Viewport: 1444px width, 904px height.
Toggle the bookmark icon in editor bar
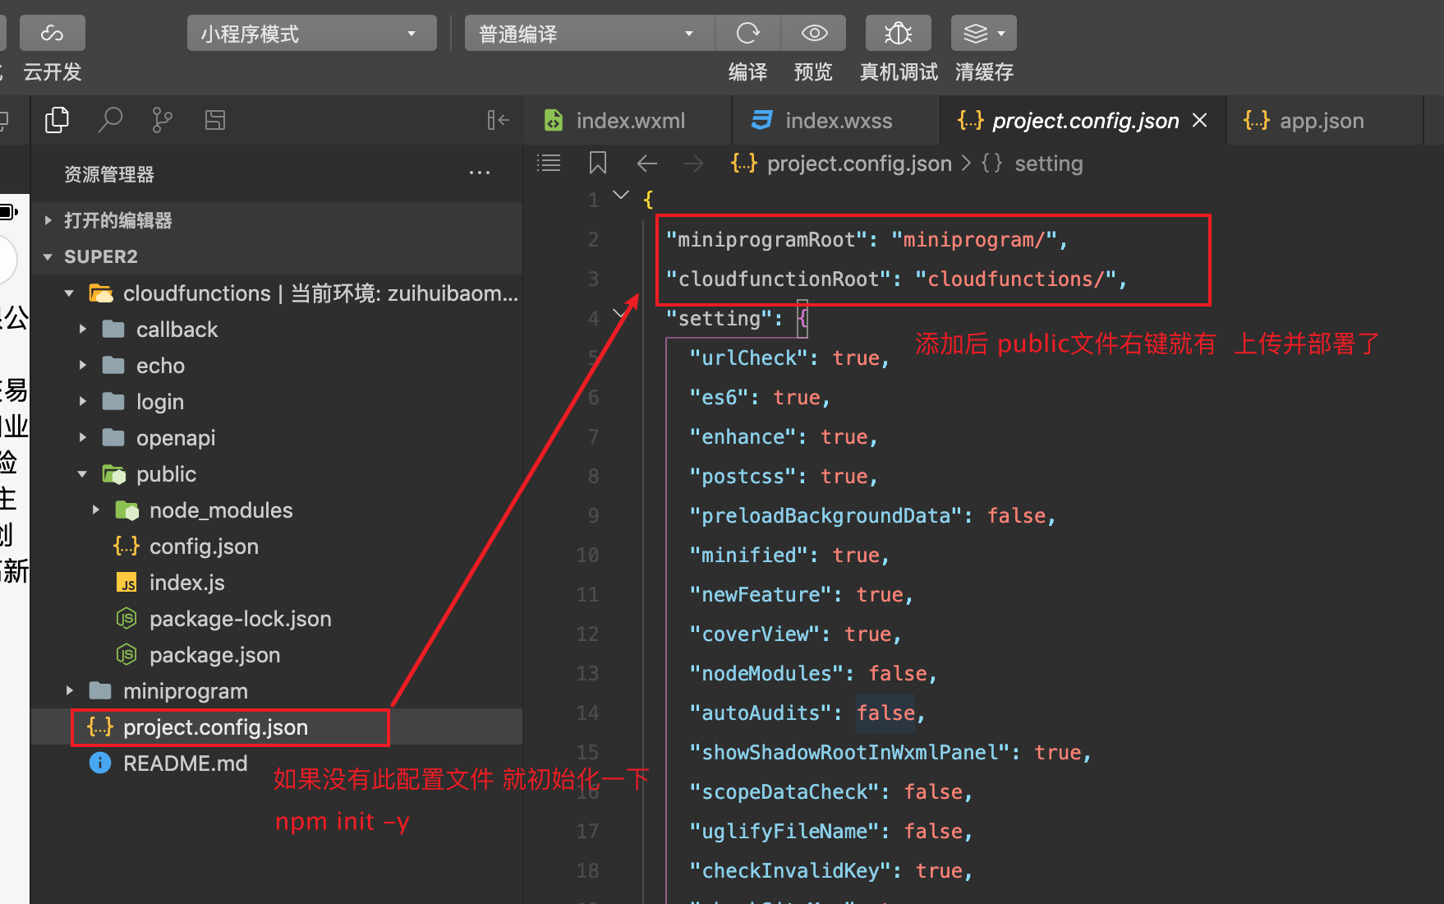point(598,164)
